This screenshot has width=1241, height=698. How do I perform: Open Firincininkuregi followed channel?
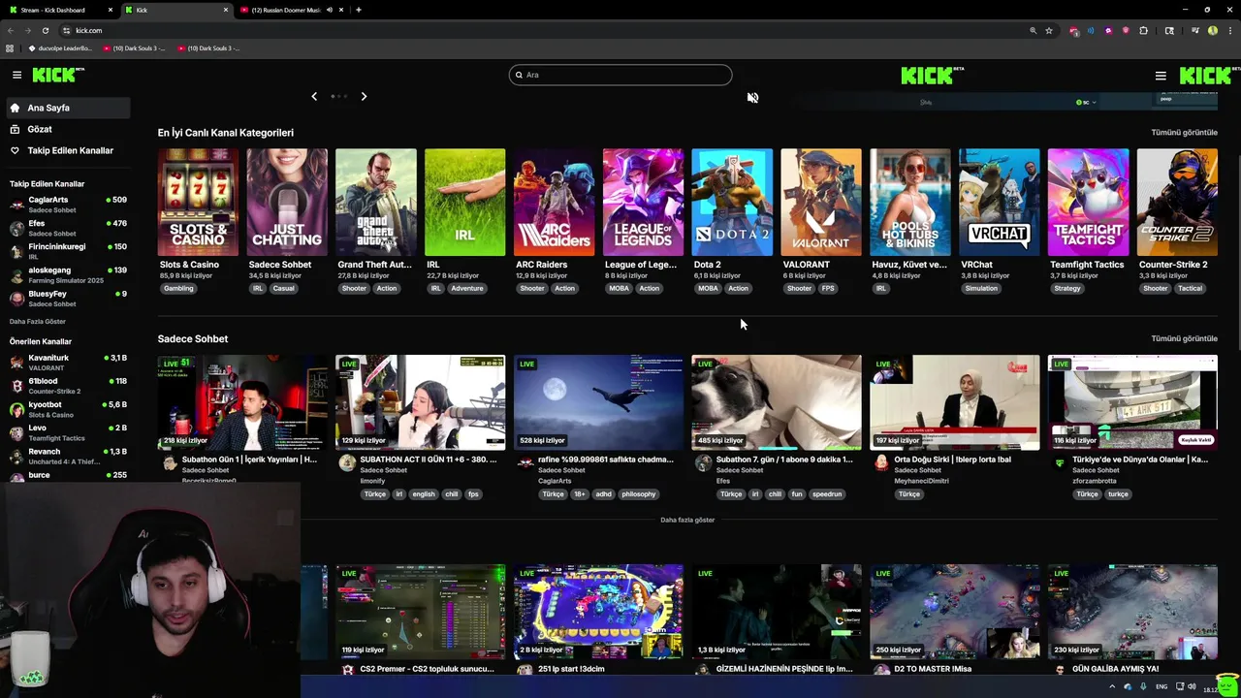tap(68, 251)
